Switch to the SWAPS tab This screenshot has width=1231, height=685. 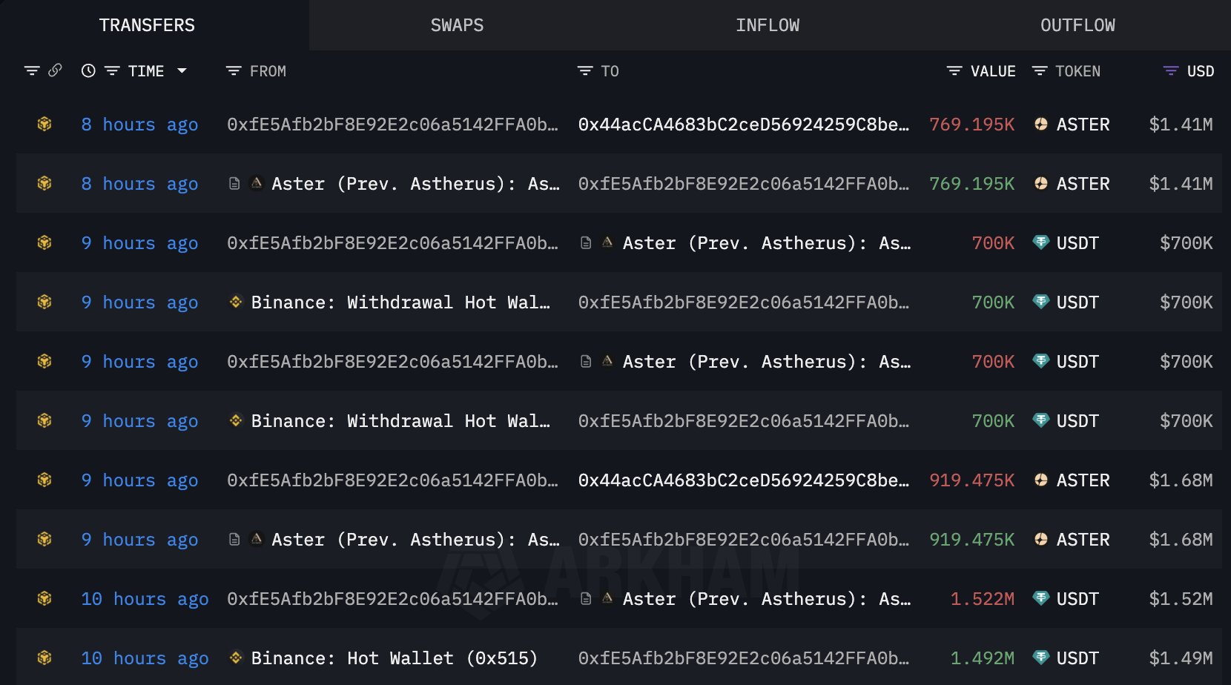pos(457,25)
